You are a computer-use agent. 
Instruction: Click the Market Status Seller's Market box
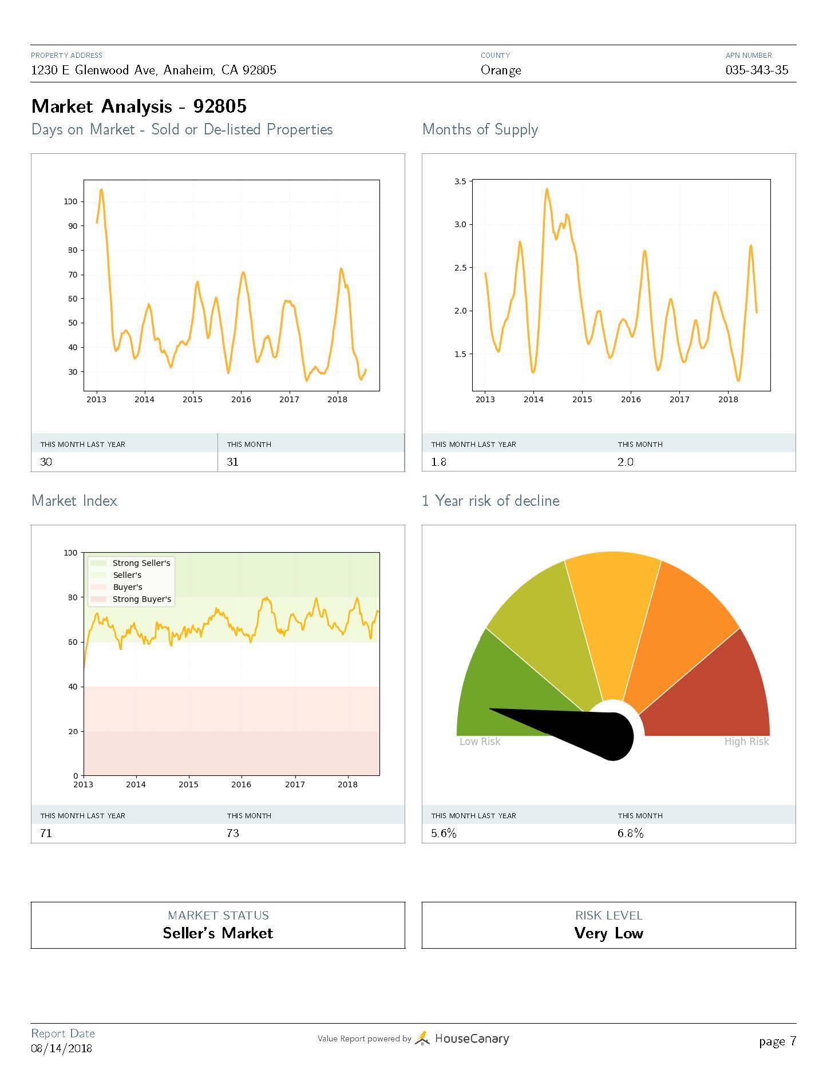pos(218,925)
